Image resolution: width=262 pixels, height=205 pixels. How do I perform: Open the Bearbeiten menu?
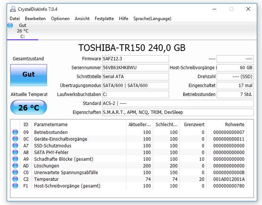point(35,19)
